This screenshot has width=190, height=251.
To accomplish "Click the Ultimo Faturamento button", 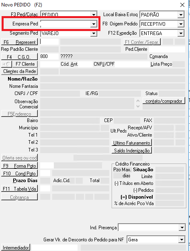I will [132, 143].
